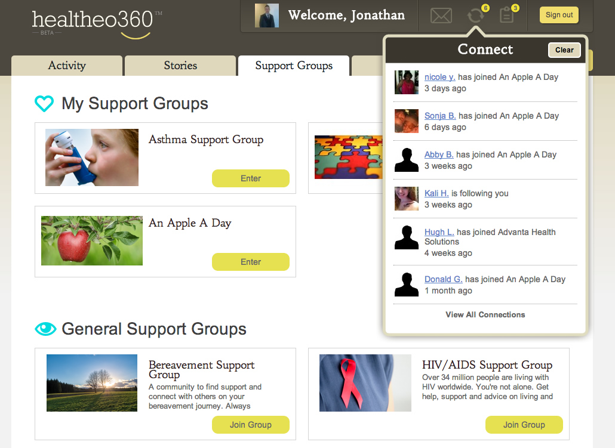
Task: Select the Support Groups tab
Action: click(x=294, y=66)
